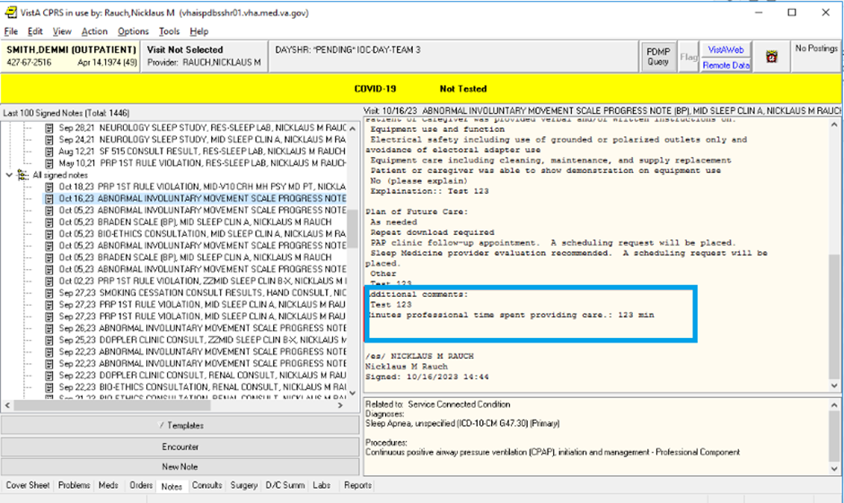
Task: Click the DAYSHR team information box
Action: point(453,56)
